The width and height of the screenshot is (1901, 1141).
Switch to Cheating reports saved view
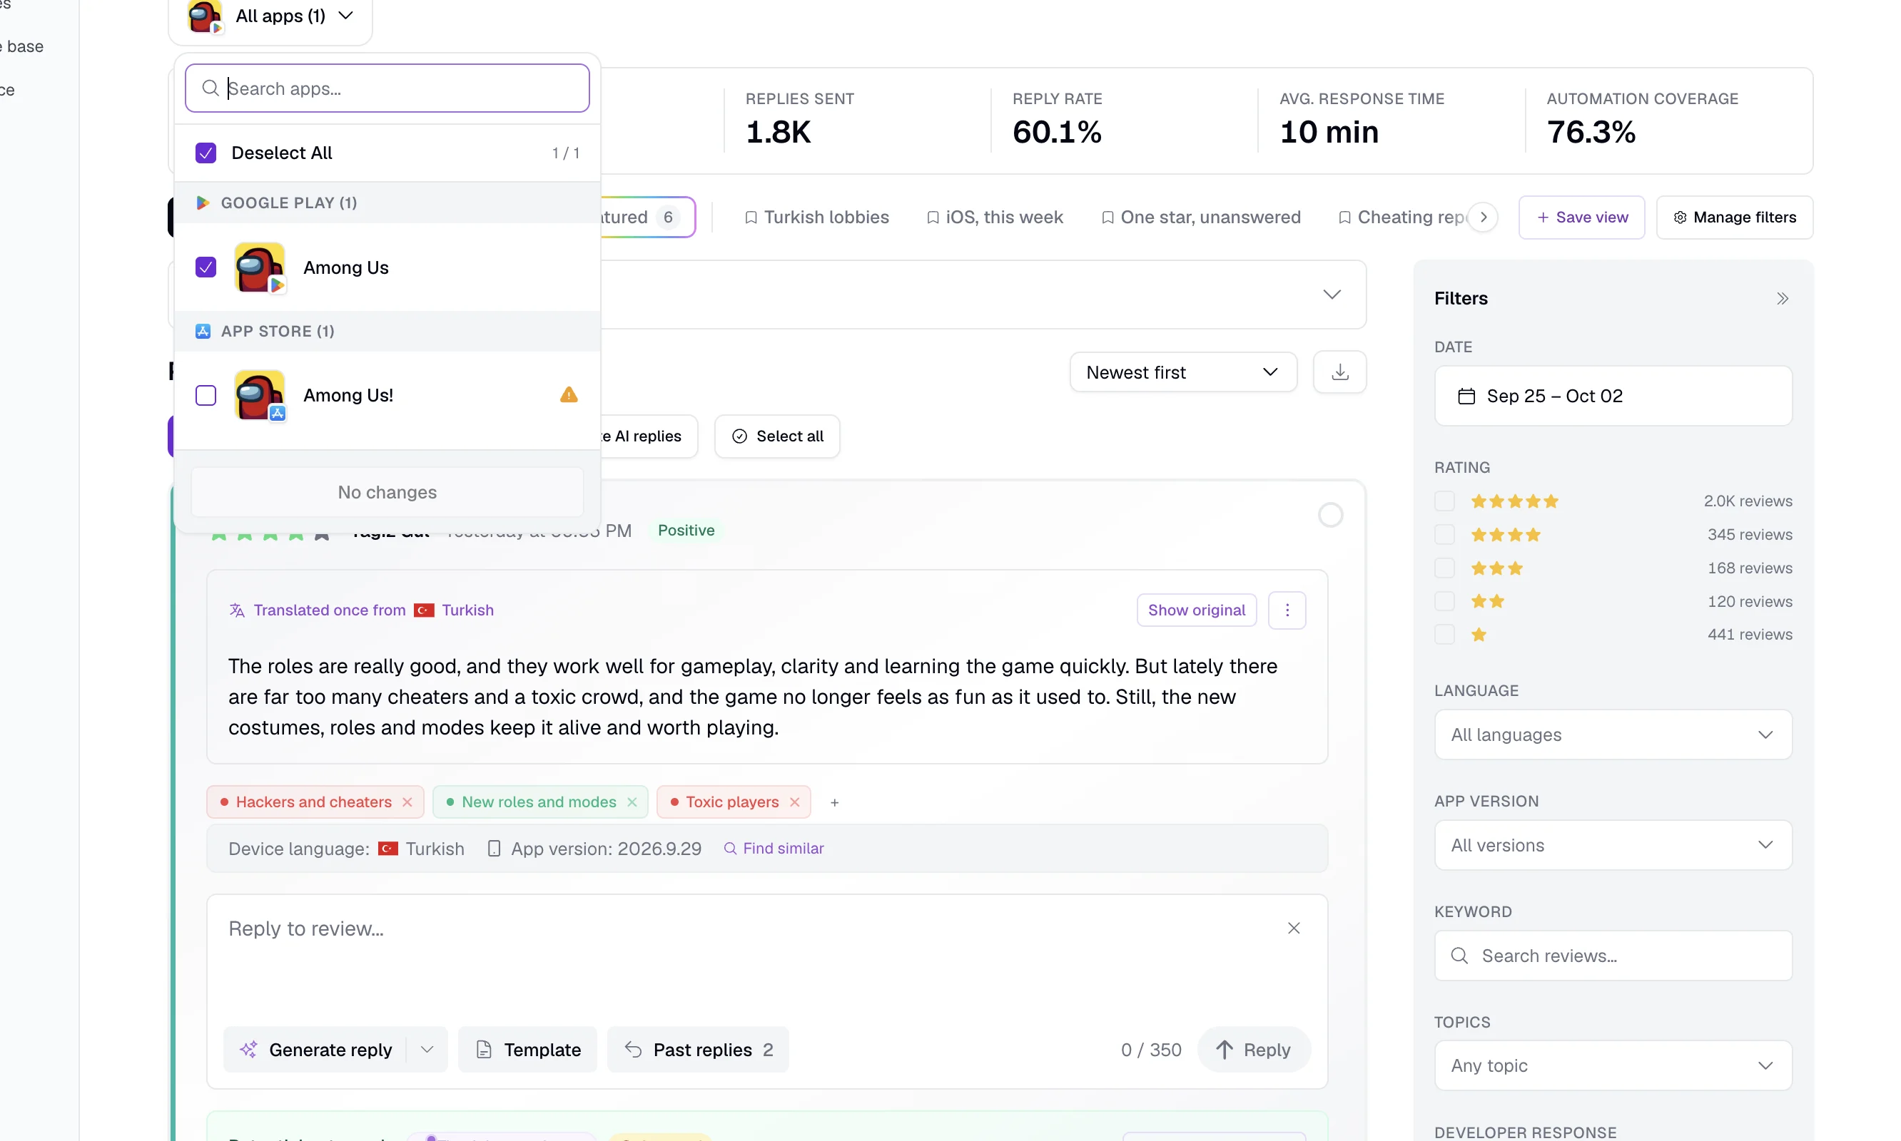1401,218
